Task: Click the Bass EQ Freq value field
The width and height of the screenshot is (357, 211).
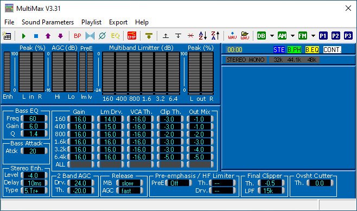Action: [34, 118]
